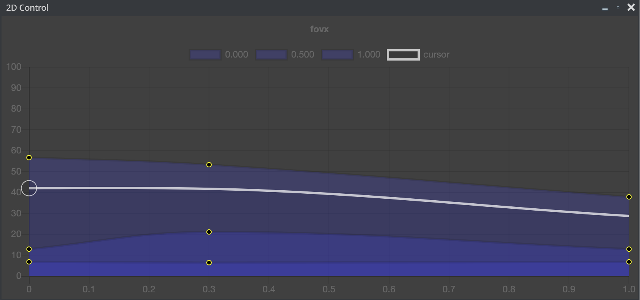Image resolution: width=640 pixels, height=300 pixels.
Task: Maximize the 2D Control window
Action: click(x=618, y=7)
